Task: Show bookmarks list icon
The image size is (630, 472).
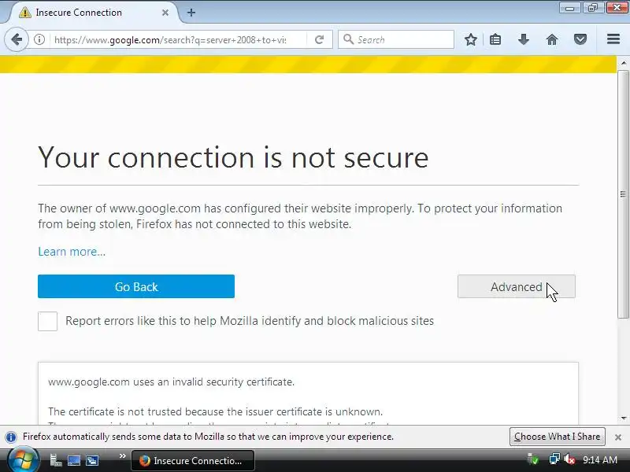Action: pos(495,39)
